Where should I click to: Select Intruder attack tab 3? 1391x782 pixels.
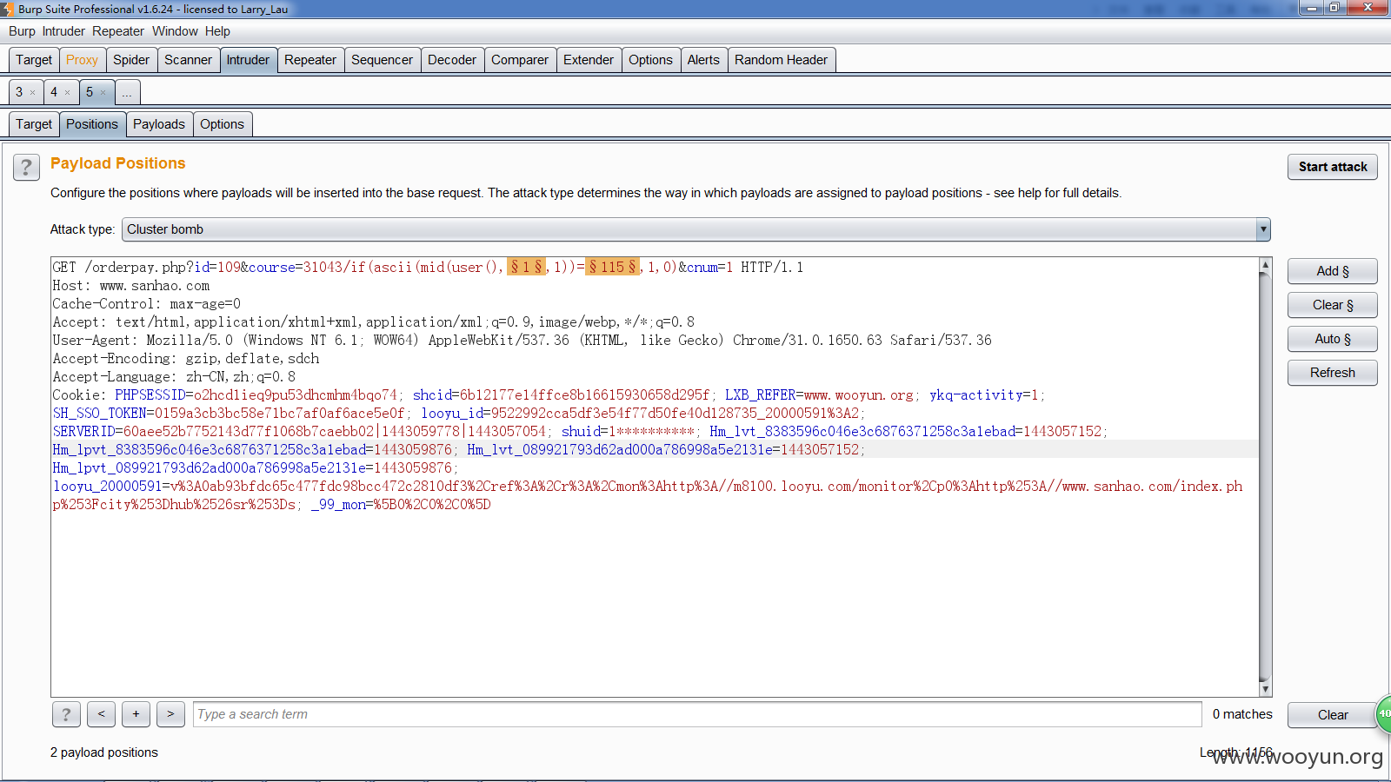coord(19,92)
